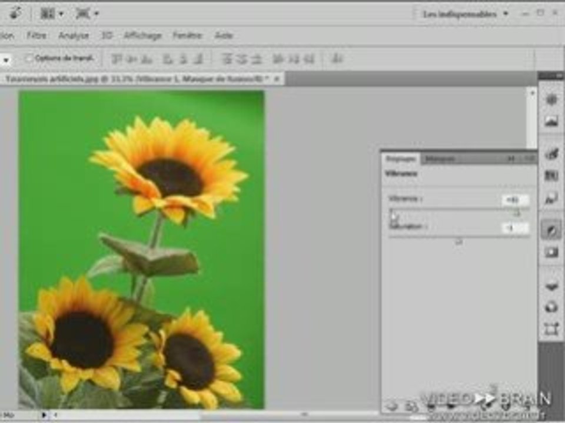Expand the collapsed panel dock

558,76
